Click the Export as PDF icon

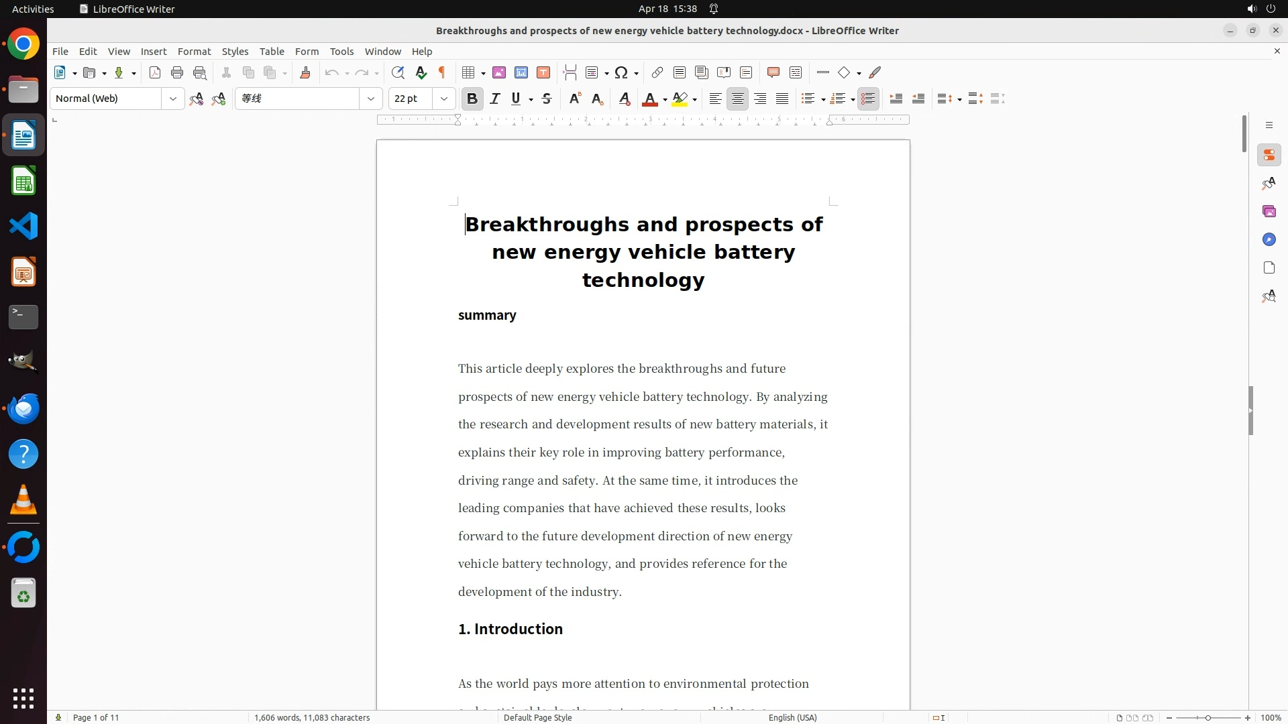155,72
